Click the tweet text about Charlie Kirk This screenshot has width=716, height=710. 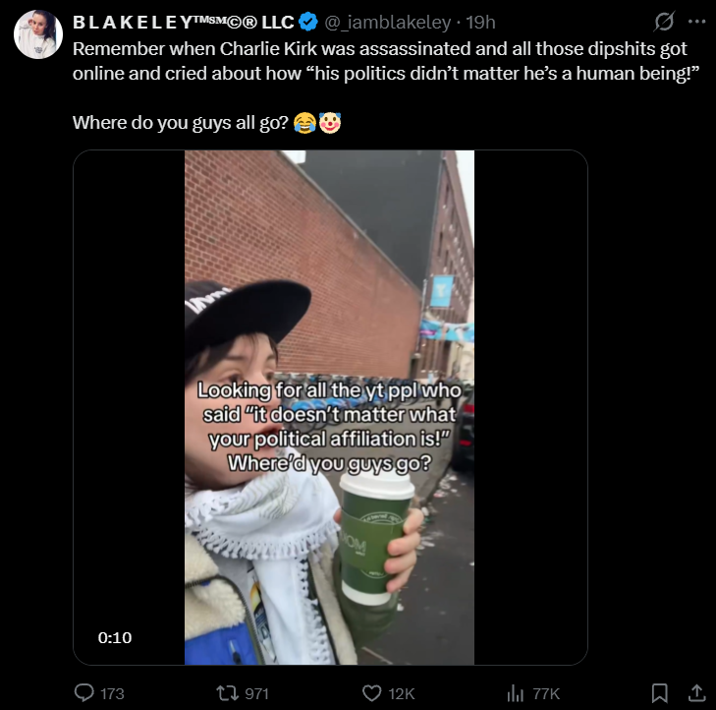386,86
